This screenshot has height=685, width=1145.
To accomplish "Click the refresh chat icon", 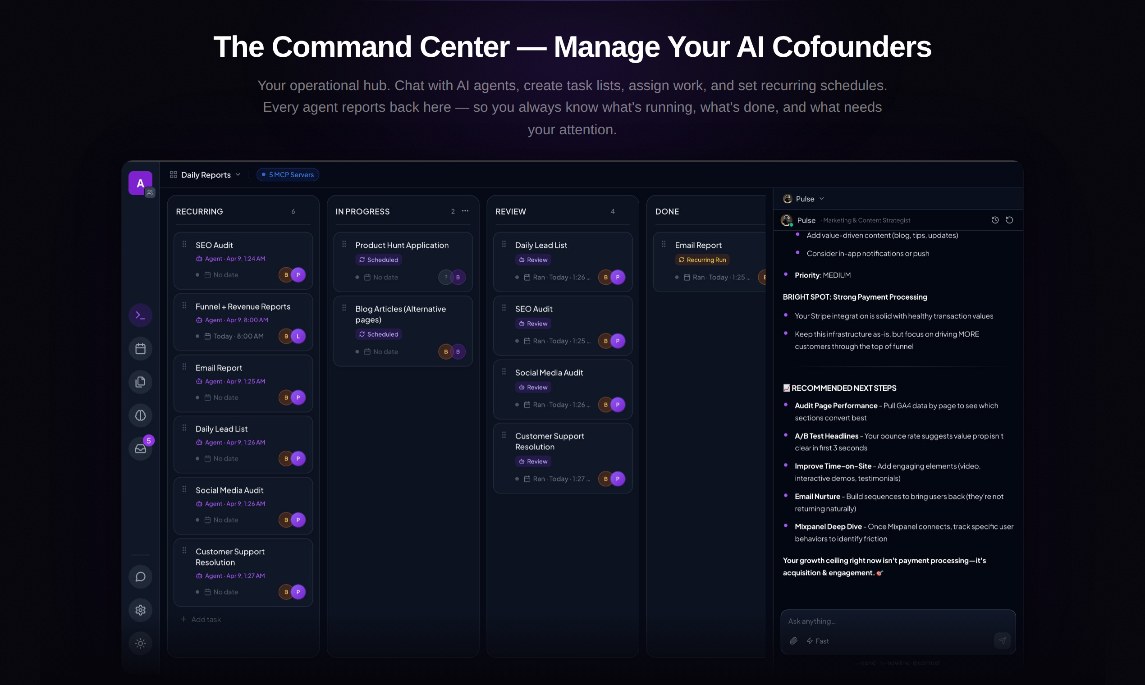I will click(x=1010, y=220).
